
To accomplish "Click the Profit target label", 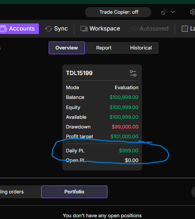I will (80, 136).
